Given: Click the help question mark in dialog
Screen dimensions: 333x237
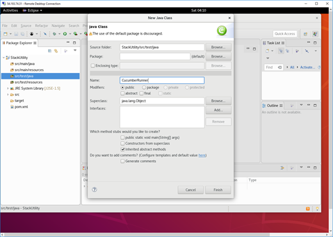Looking at the screenshot, I should pos(94,190).
